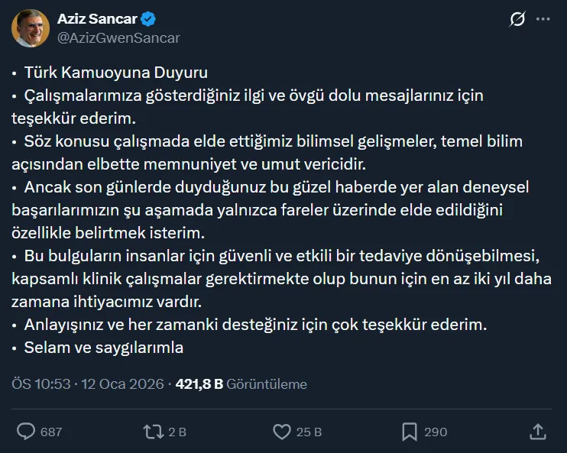Open Aziz Sancar's profile picture
Screen dimensions: 567x453
pyautogui.click(x=30, y=28)
